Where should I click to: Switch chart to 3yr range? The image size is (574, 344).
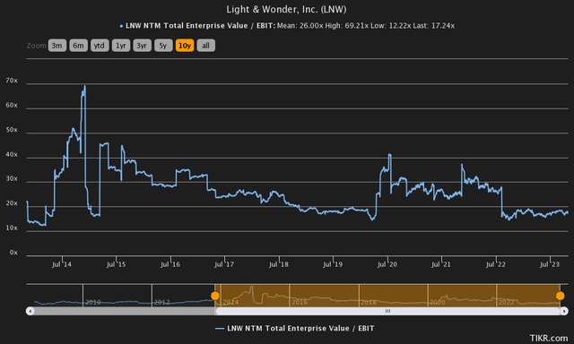[142, 46]
